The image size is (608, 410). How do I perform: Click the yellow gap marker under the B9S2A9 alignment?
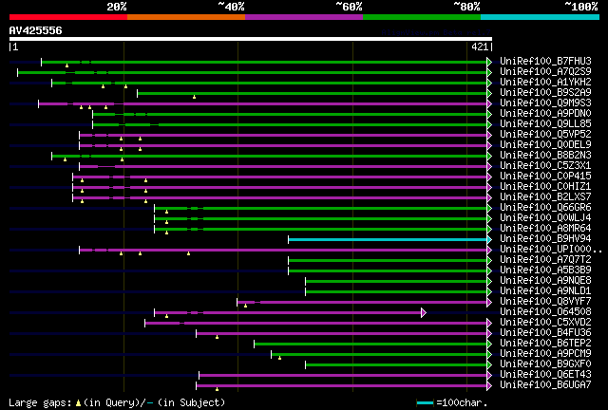click(x=194, y=97)
